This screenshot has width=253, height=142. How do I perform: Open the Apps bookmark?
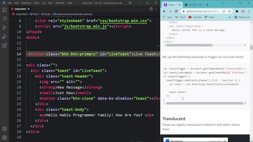[x=168, y=17]
